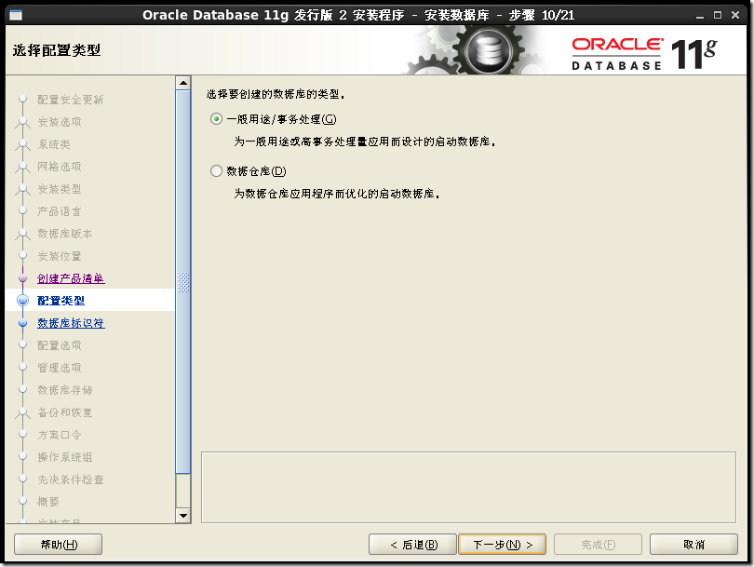Go back with 后退(B) button
The image size is (754, 567).
(x=412, y=545)
